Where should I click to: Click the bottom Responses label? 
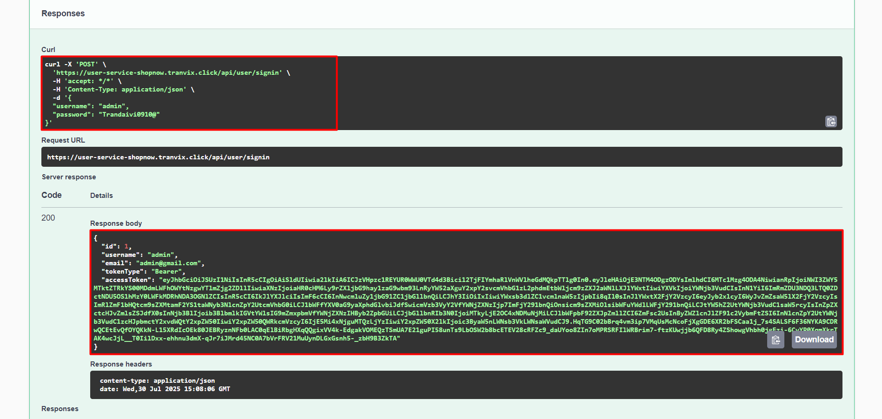tap(60, 409)
